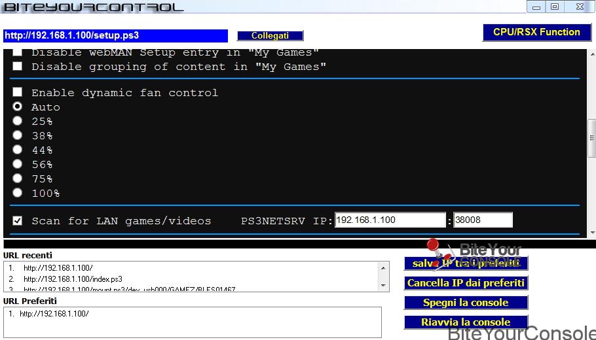Image resolution: width=596 pixels, height=340 pixels.
Task: Uncheck Scan for LAN games/videos
Action: (x=17, y=220)
